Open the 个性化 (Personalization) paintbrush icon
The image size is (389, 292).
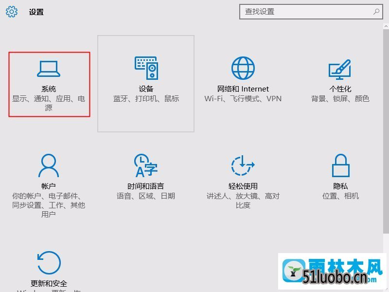click(x=340, y=69)
